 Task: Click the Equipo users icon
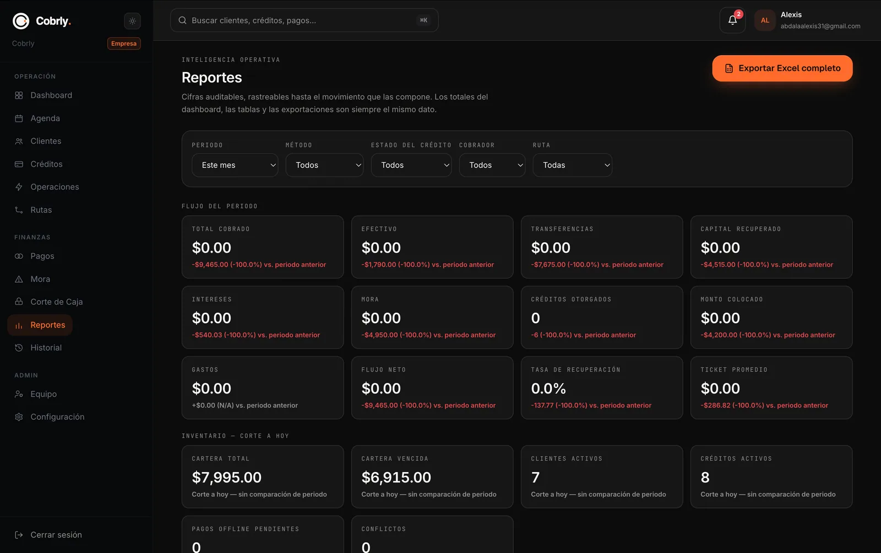point(19,394)
